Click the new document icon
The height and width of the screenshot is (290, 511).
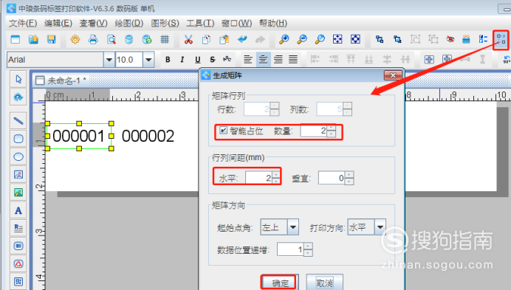[x=16, y=39]
